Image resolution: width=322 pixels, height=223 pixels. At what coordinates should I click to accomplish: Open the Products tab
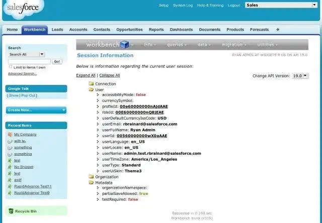[235, 30]
